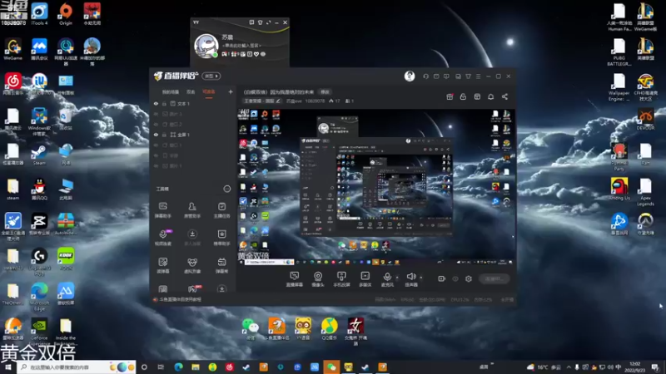Toggle the preview eye icon beside settings gear

455,279
